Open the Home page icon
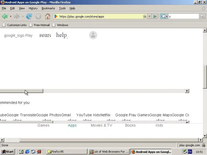 click(48, 17)
